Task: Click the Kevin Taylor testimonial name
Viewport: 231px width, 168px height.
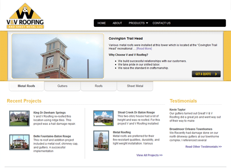Action: click(x=177, y=110)
